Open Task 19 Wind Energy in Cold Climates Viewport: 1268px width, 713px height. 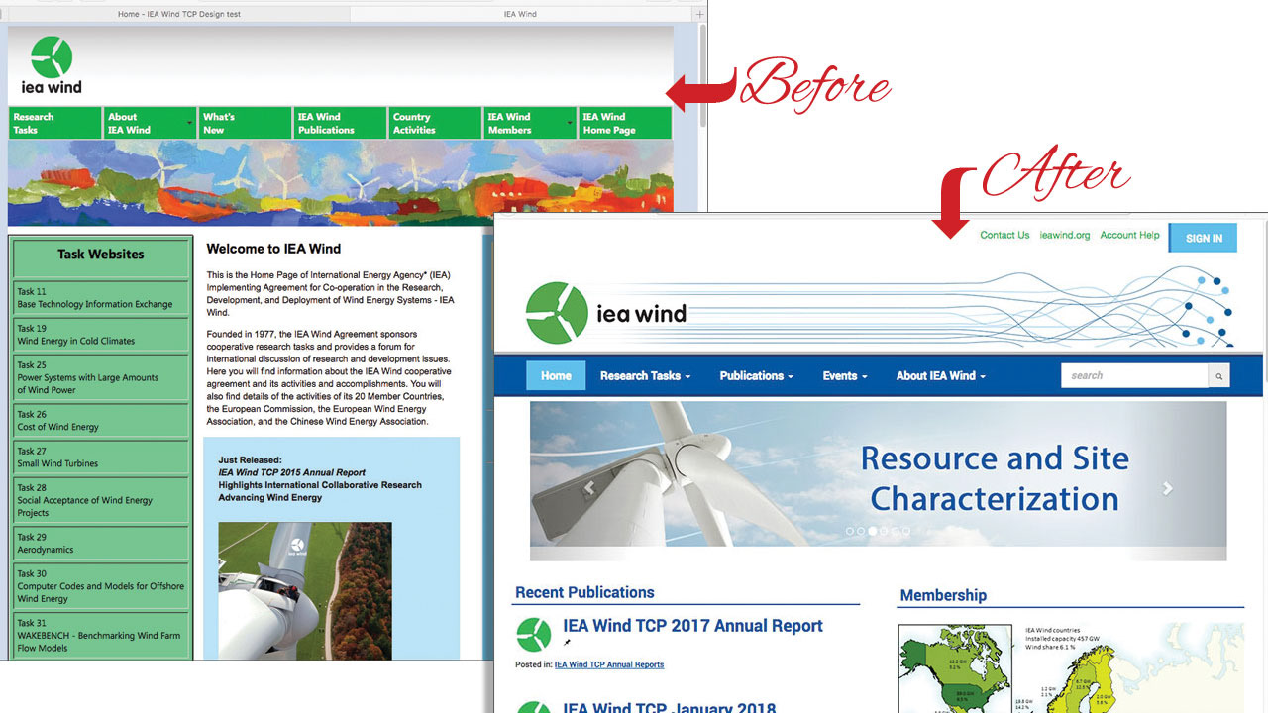pos(100,335)
